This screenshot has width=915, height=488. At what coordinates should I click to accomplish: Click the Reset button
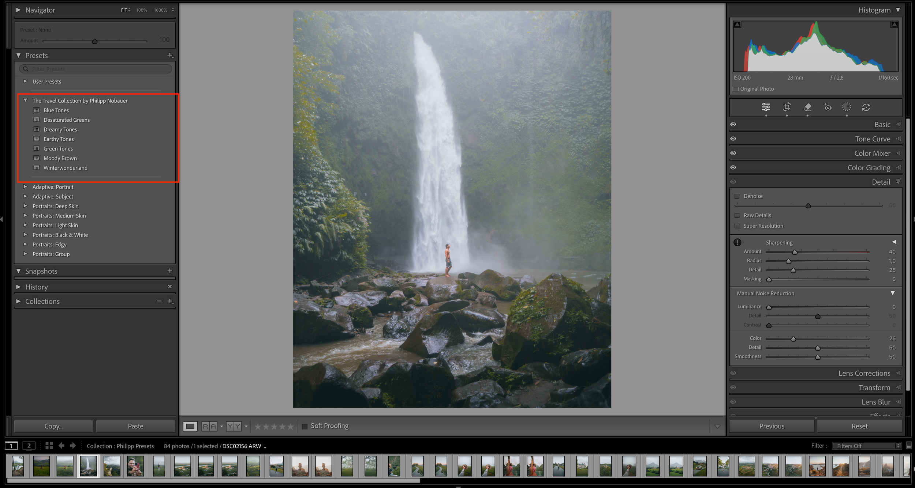point(859,426)
